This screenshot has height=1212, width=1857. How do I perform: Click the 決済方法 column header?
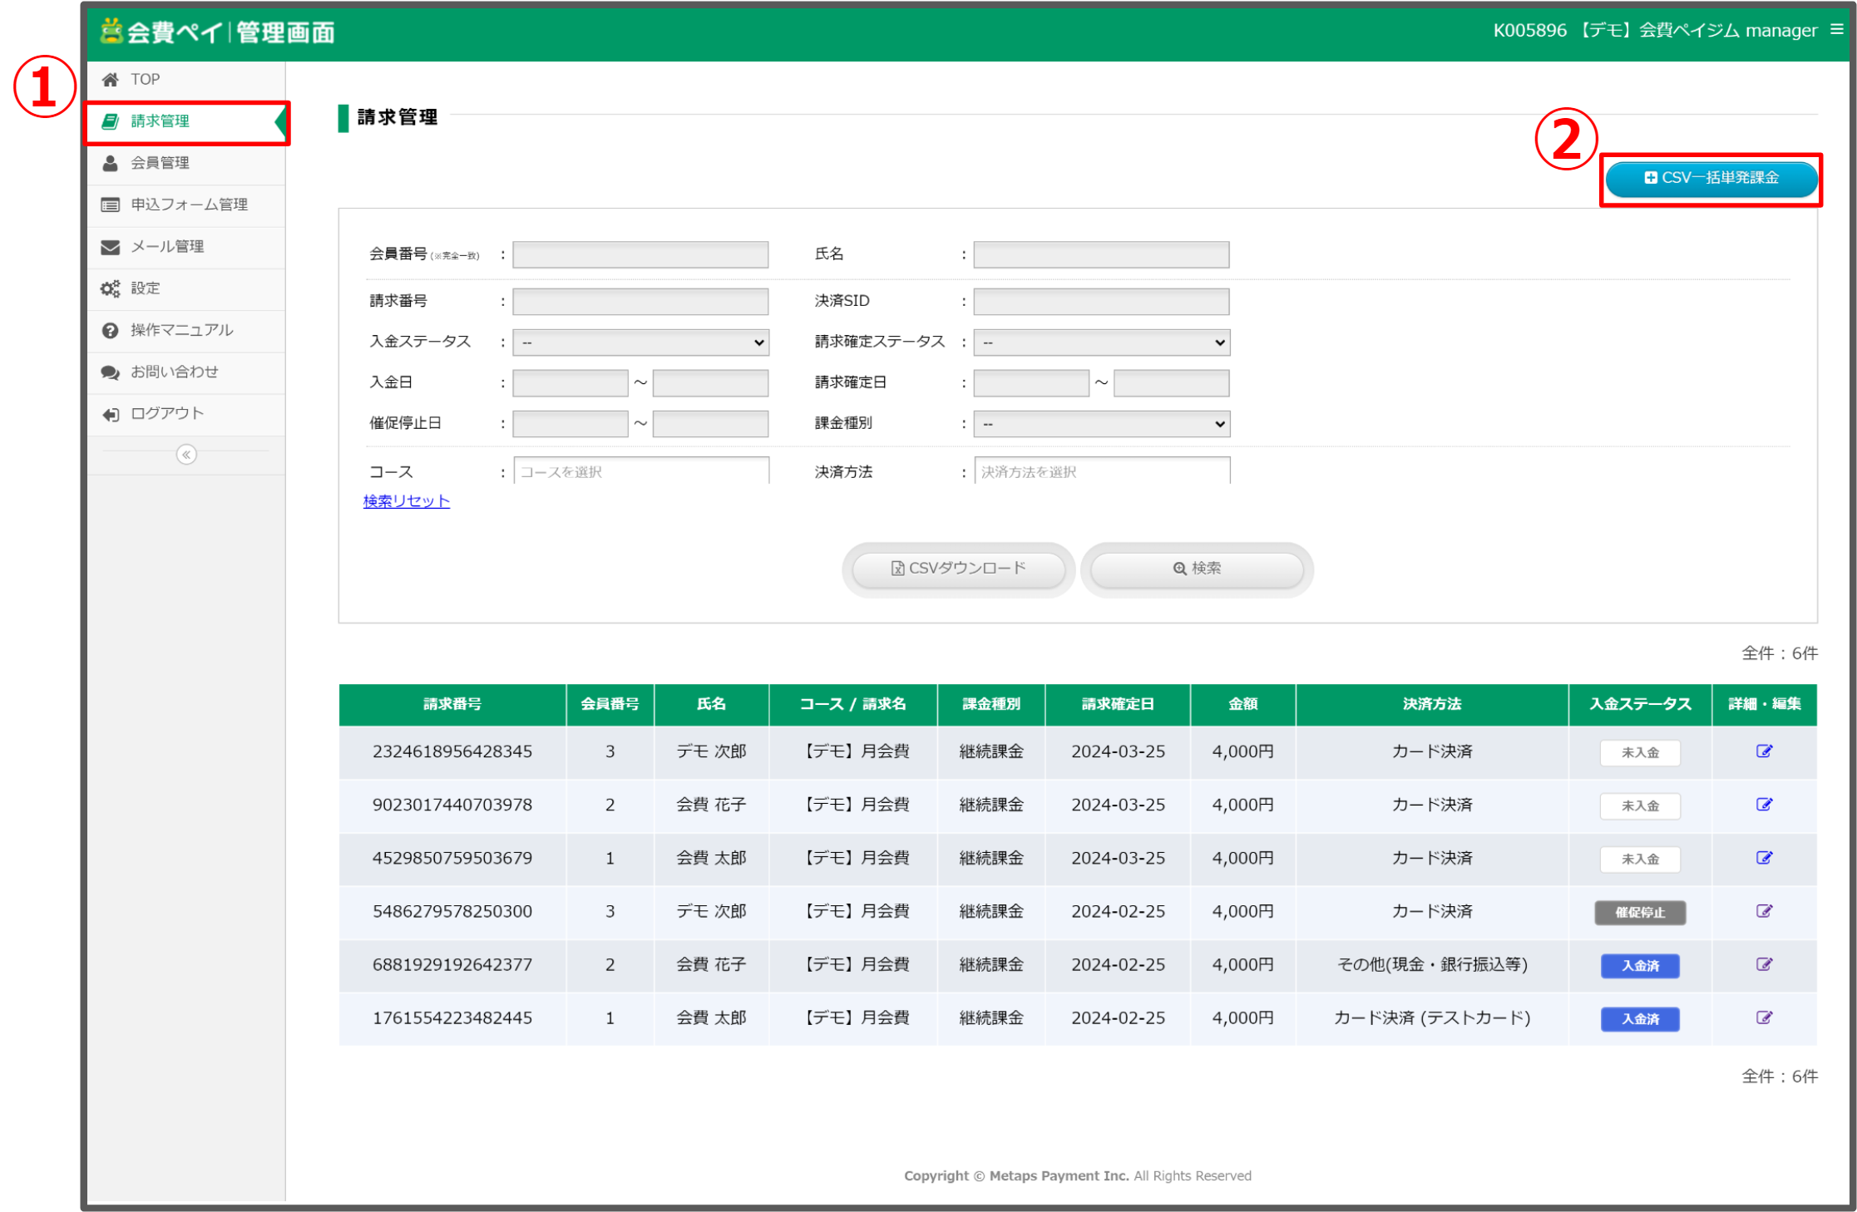[1432, 705]
